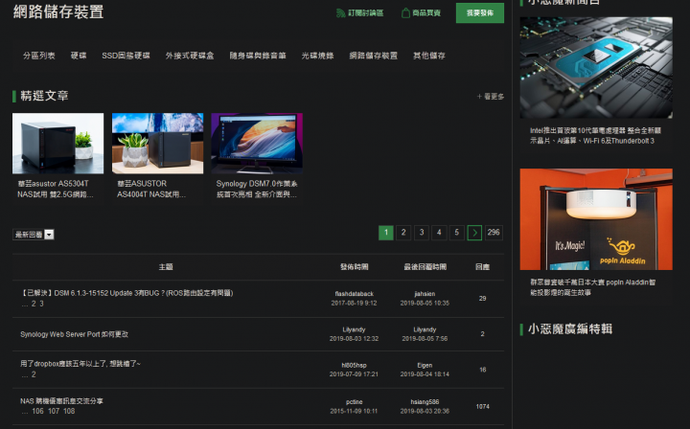The height and width of the screenshot is (429, 690).
Task: Click post date 2017-08-19 9:12
Action: (x=354, y=303)
